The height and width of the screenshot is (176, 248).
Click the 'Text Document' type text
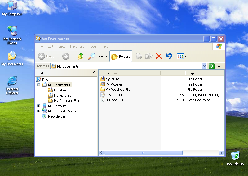tap(199, 100)
